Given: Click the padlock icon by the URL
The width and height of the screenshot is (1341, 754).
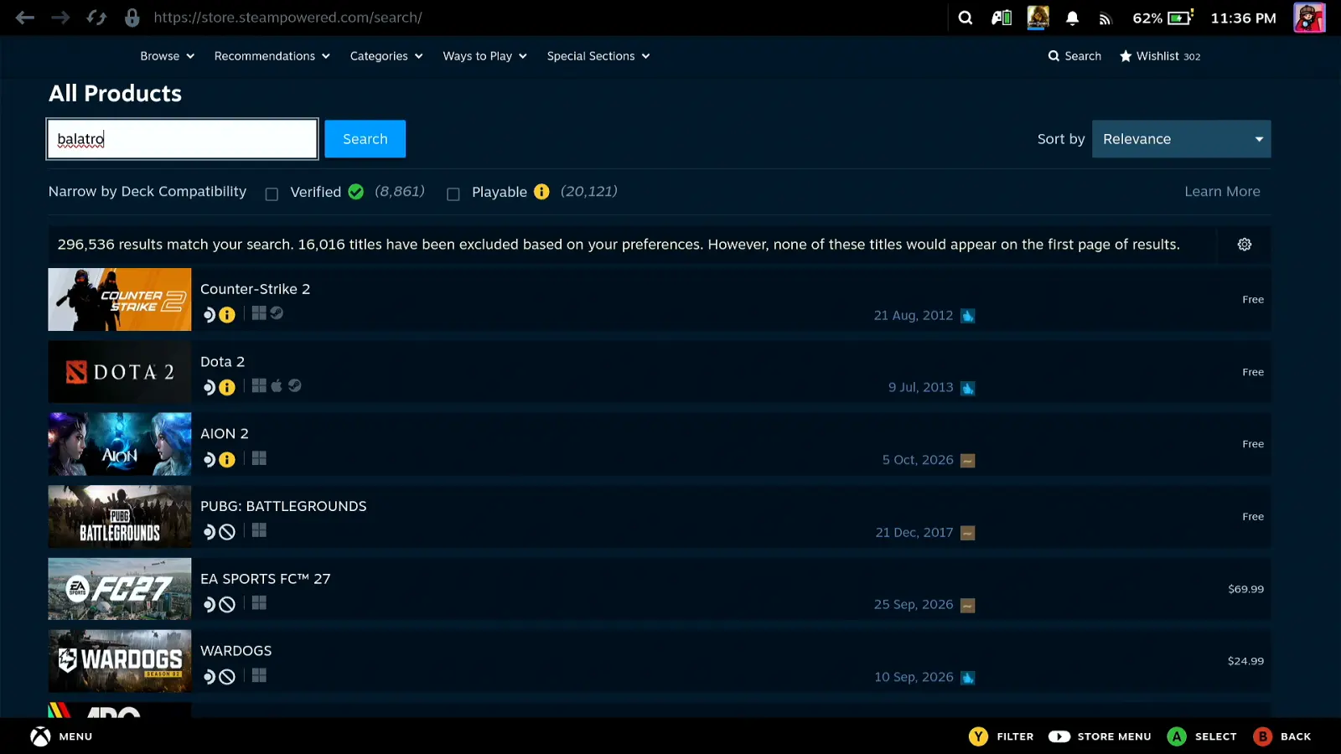Looking at the screenshot, I should 132,18.
